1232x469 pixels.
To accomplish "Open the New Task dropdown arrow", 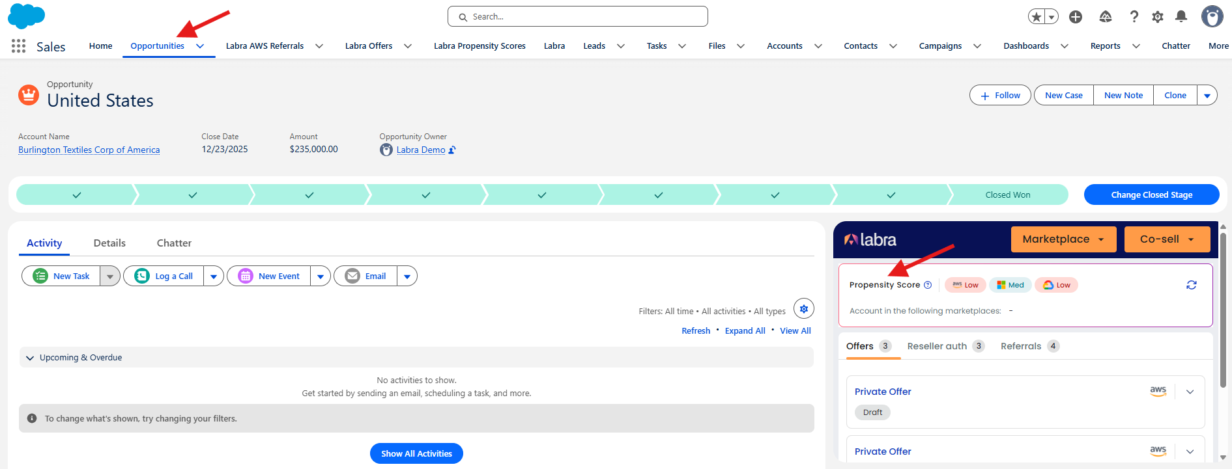I will pyautogui.click(x=110, y=276).
